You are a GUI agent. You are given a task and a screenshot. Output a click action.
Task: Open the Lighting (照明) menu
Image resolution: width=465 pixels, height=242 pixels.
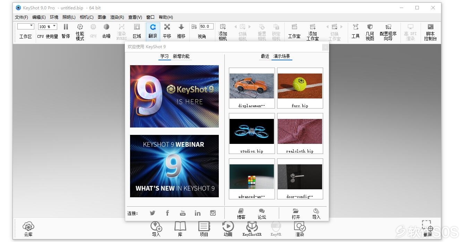69,17
